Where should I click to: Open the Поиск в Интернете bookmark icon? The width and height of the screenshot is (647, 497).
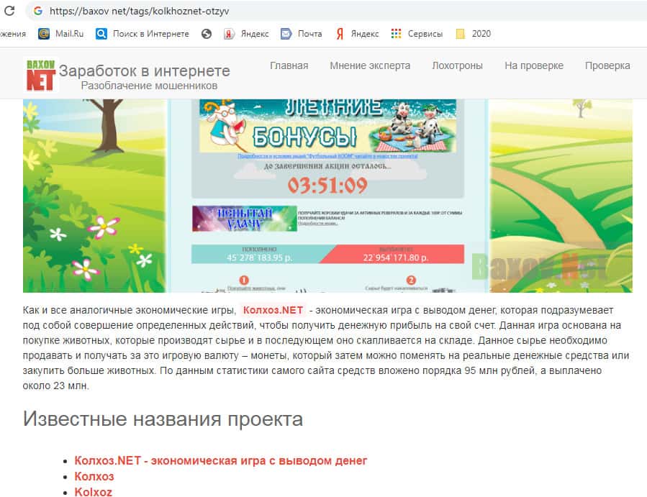tap(101, 34)
